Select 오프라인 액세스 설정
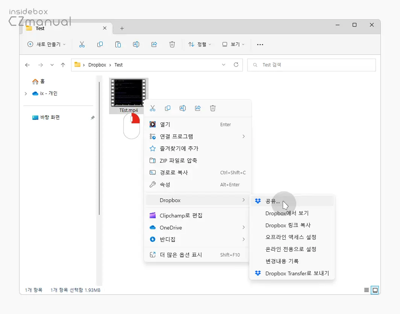400x314 pixels. coord(292,237)
